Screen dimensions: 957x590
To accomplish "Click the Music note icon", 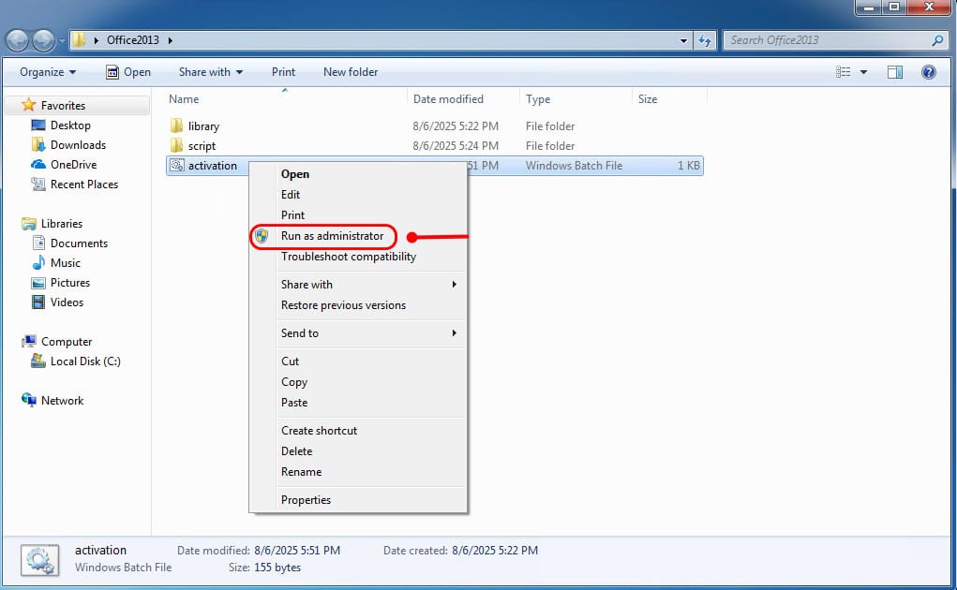I will tap(38, 263).
